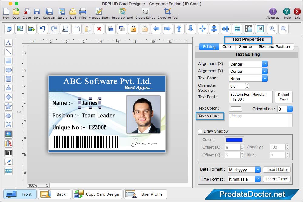Screen dimensions: 303x202
Task: Switch to the Source tab
Action: point(245,47)
